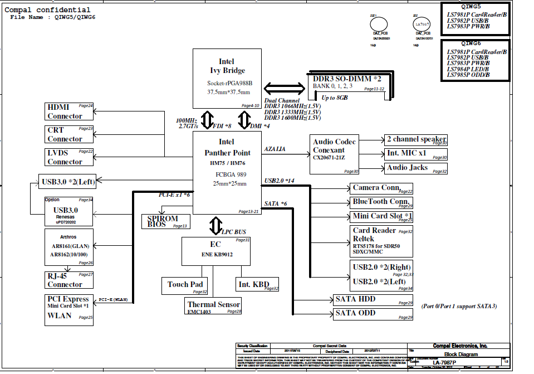Viewport: 534px width, 374px height.
Task: Click the LPC BUS double-headed arrow
Action: click(215, 226)
